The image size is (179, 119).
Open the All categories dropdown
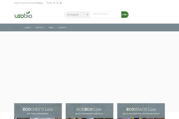pos(77,15)
